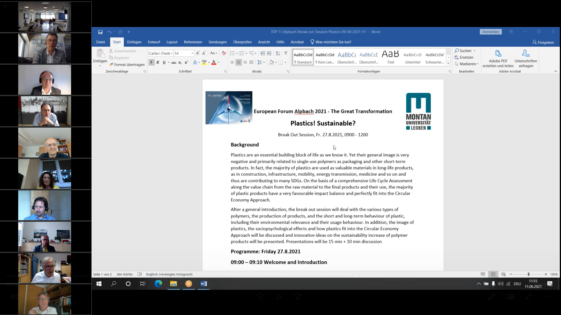Toggle bold formatting (F button)

[x=152, y=62]
